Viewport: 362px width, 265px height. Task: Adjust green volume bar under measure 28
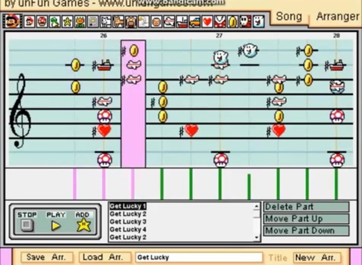tap(336, 184)
